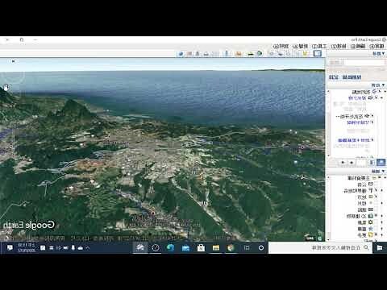Move selected place down with arrow button
Screen dimensions: 387x290
click(343, 162)
